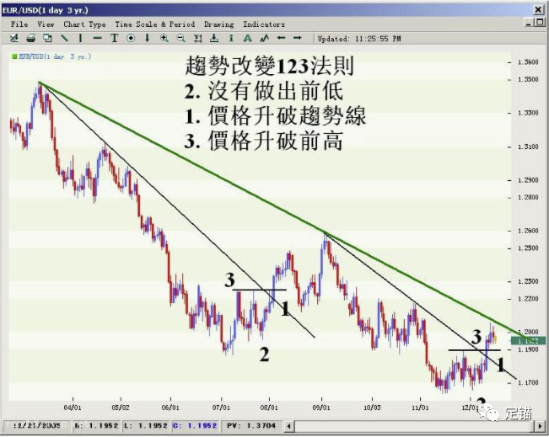Viewport: 549px width, 437px height.
Task: Minimize the inner chart window
Action: point(529,24)
